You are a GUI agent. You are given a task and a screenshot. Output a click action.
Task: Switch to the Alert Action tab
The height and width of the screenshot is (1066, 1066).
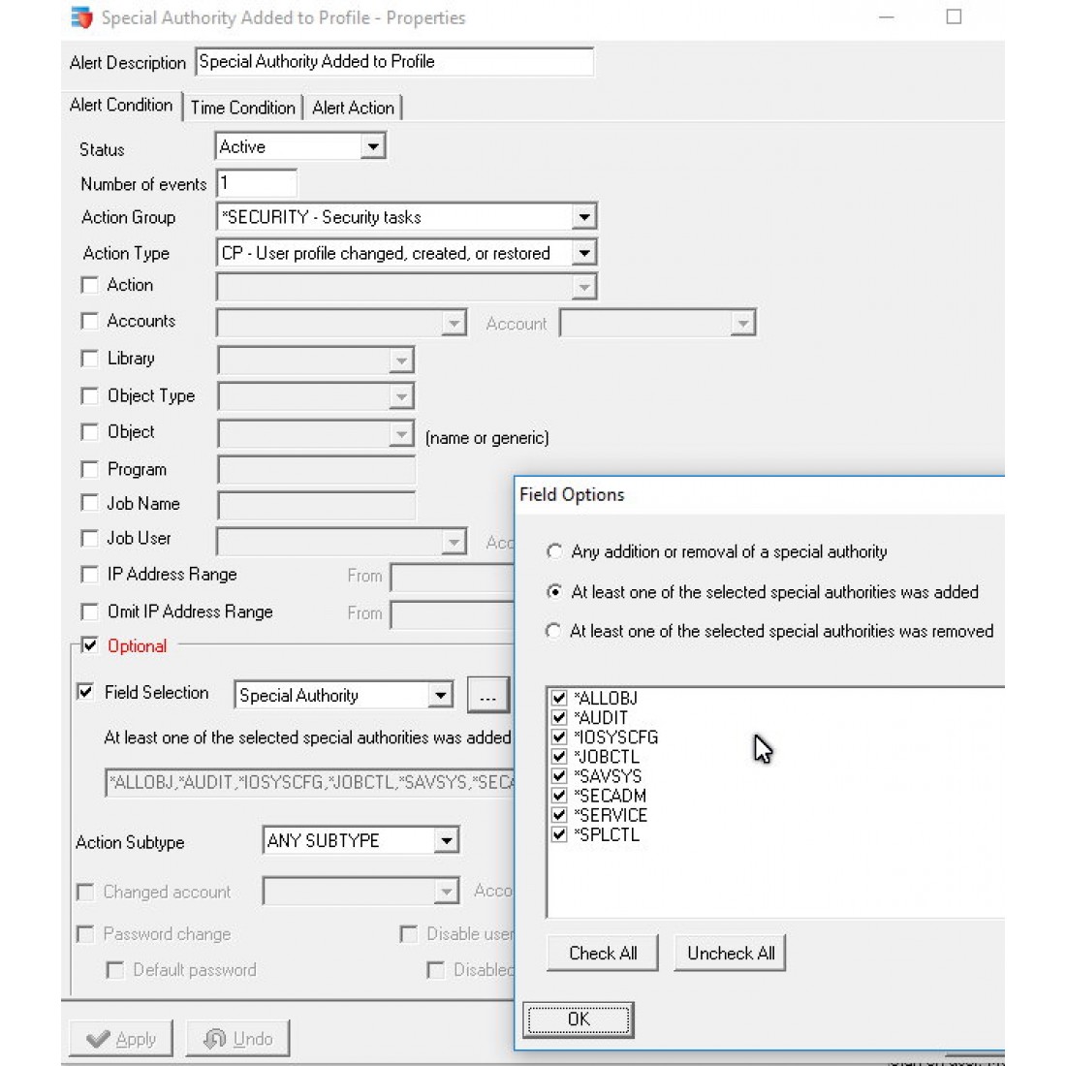(353, 107)
